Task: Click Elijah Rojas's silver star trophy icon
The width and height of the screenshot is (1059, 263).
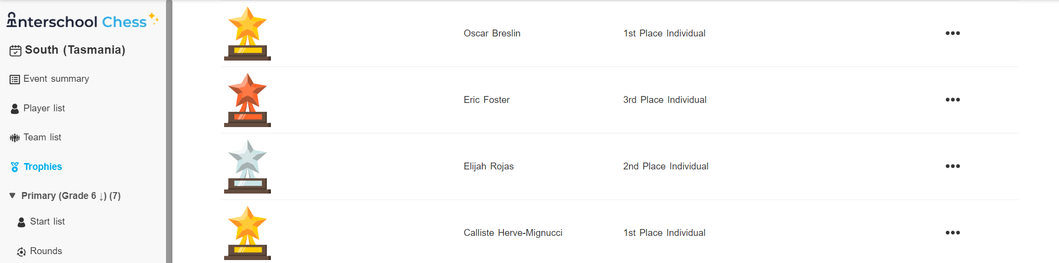Action: (x=247, y=166)
